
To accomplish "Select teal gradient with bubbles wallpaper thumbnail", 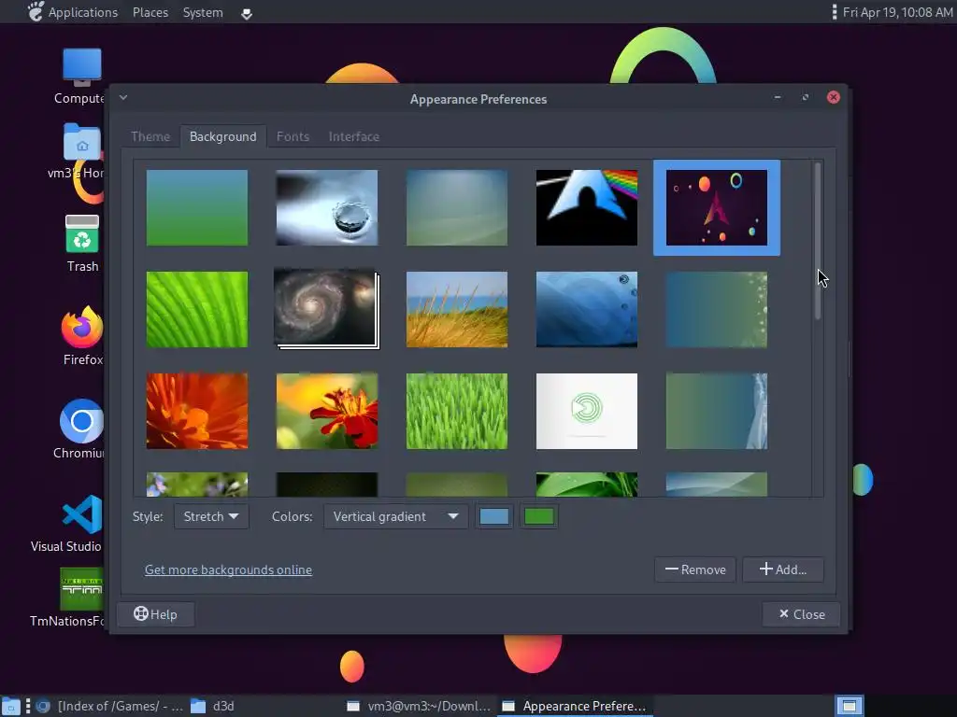I will click(x=717, y=310).
